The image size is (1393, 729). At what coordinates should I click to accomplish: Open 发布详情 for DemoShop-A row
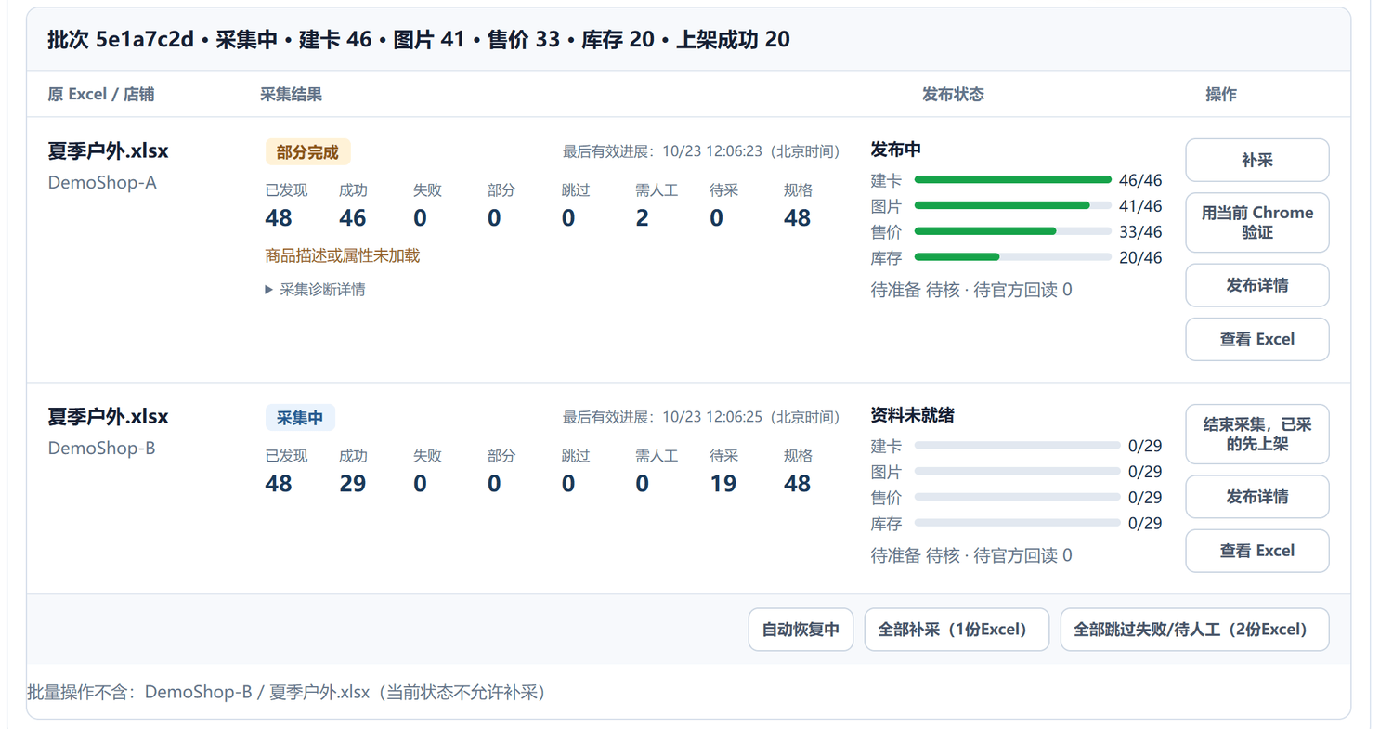tap(1257, 285)
